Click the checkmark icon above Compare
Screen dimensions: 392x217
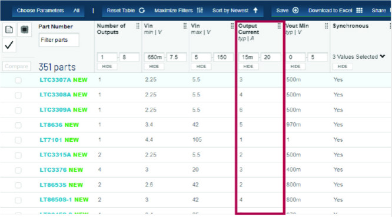pyautogui.click(x=9, y=45)
